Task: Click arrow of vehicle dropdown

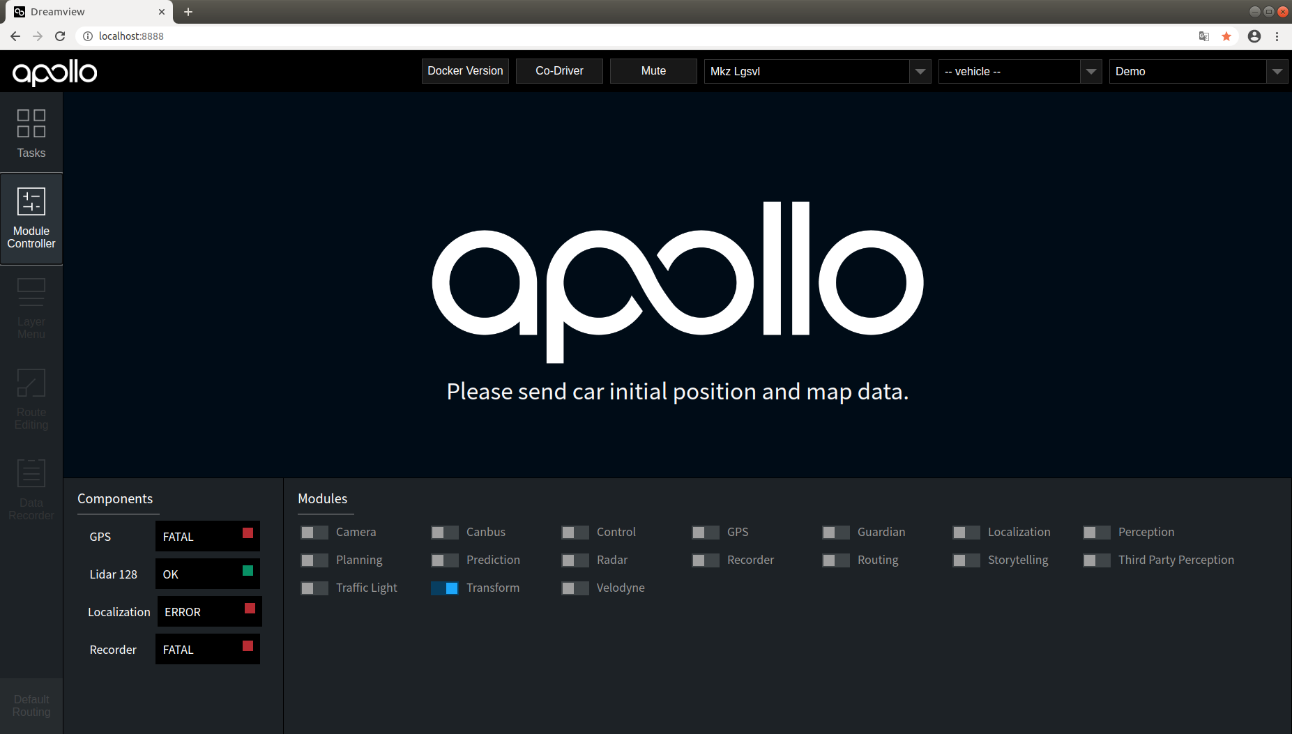Action: tap(1091, 71)
